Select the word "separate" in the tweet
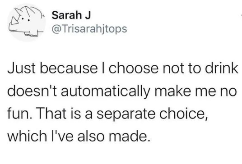242x164 pixels. pos(126,114)
